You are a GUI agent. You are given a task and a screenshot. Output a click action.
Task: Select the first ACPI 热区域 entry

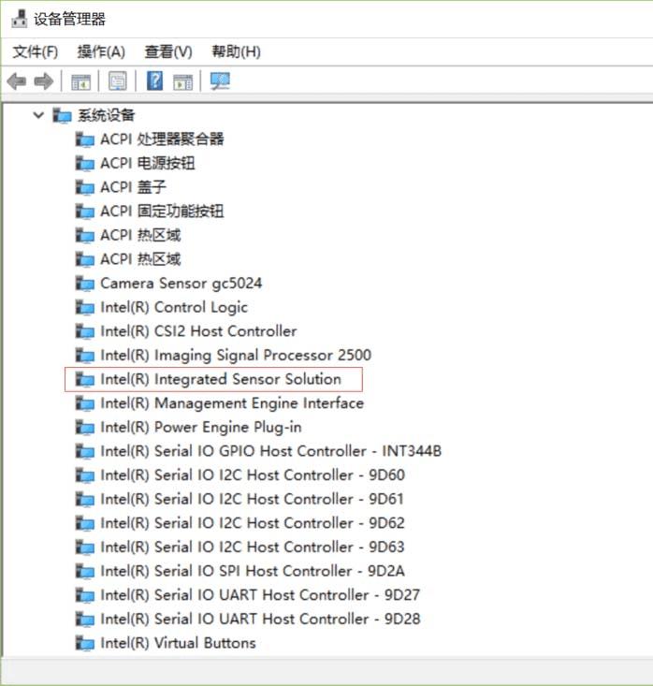coord(140,236)
